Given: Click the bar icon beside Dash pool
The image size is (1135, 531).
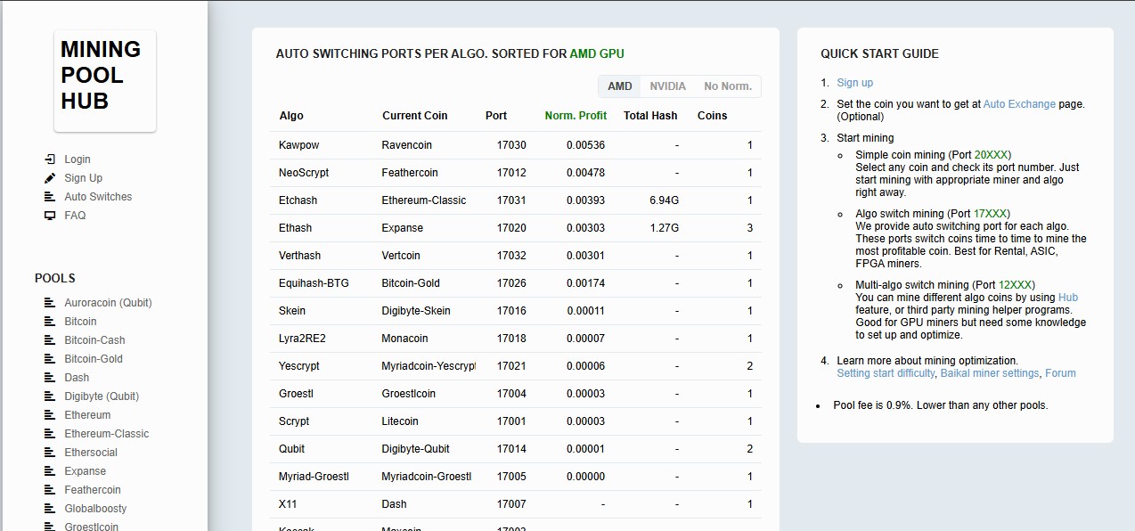Looking at the screenshot, I should [x=50, y=377].
